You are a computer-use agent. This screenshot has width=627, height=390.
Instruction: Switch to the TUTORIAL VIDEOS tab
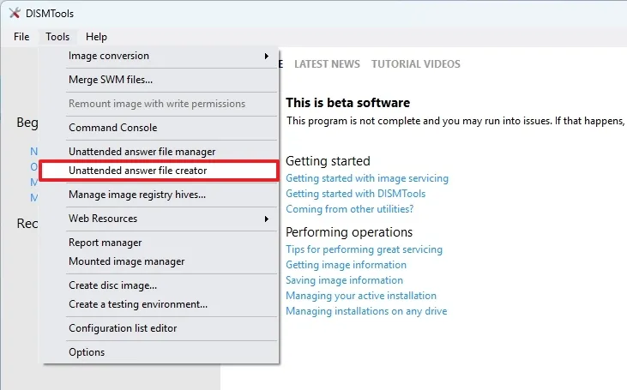[x=416, y=64]
